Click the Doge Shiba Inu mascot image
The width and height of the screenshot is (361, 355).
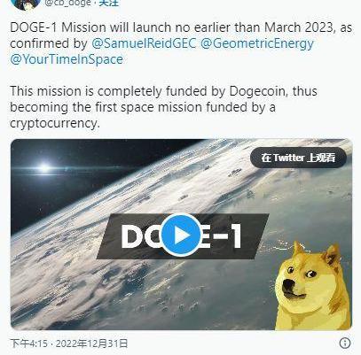pos(313,285)
